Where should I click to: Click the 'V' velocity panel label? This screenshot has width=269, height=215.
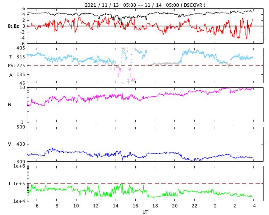pyautogui.click(x=10, y=144)
